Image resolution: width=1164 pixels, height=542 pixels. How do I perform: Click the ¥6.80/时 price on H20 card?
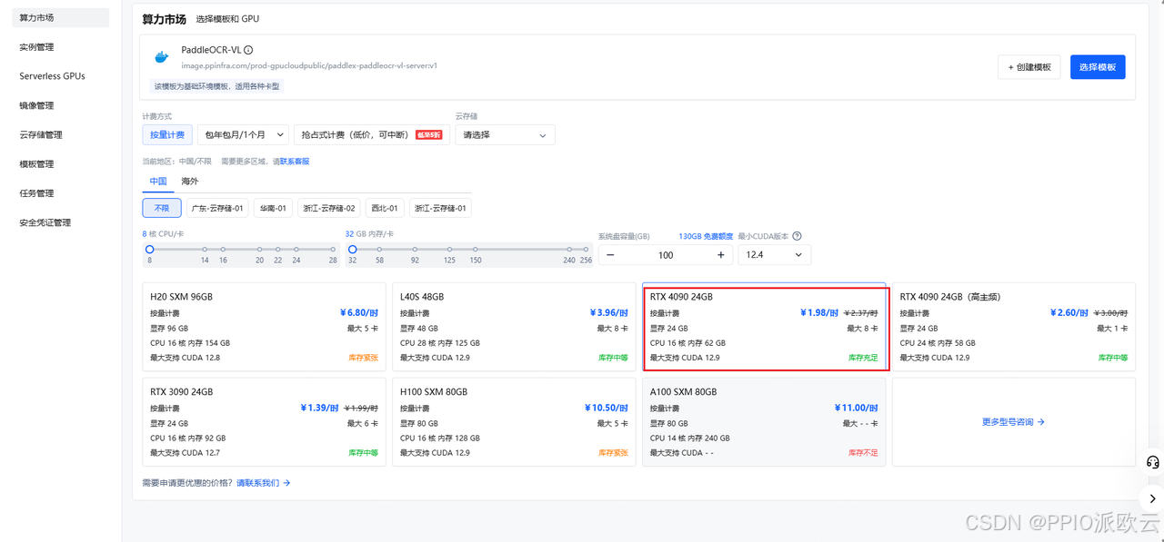click(x=359, y=313)
